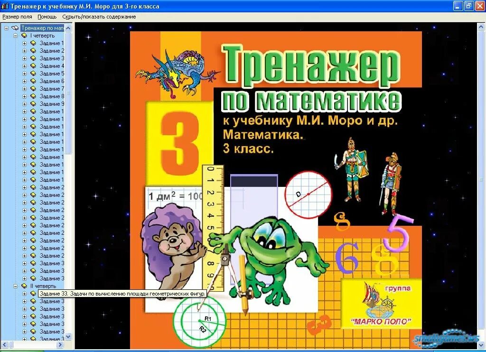Click the content area scroll-down arrow

[x=481, y=344]
